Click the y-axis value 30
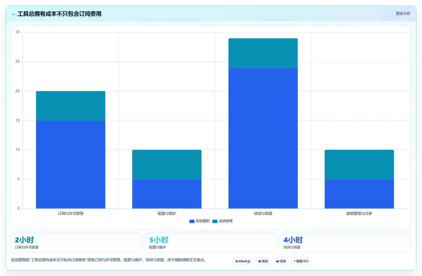The width and height of the screenshot is (422, 276). [17, 32]
